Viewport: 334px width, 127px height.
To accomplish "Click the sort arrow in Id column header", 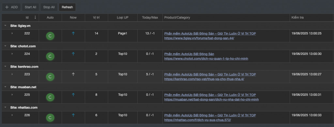I will (x=35, y=18).
